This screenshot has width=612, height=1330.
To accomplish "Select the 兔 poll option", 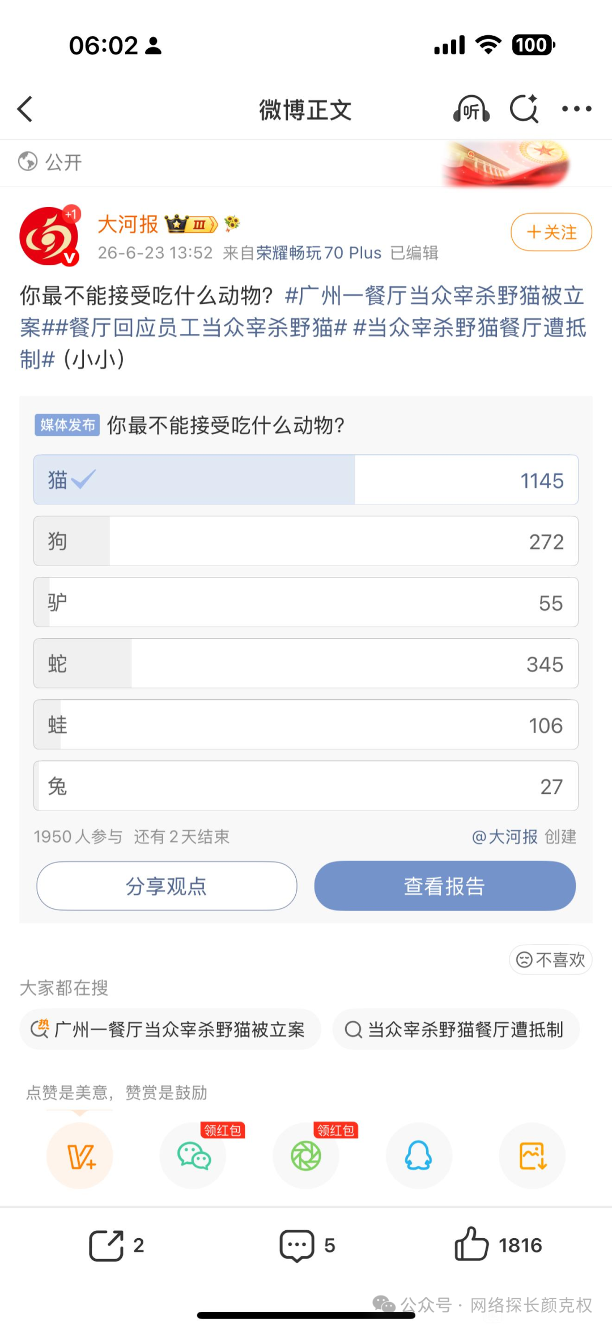I will [306, 786].
